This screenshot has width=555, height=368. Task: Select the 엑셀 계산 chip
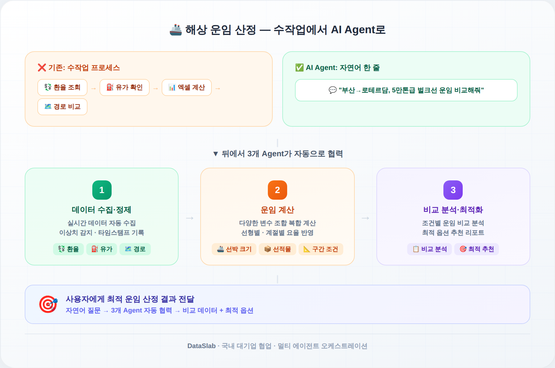[187, 87]
